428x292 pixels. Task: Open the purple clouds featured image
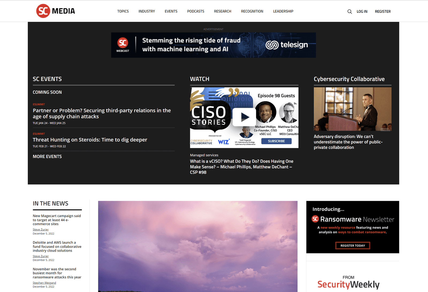point(198,246)
